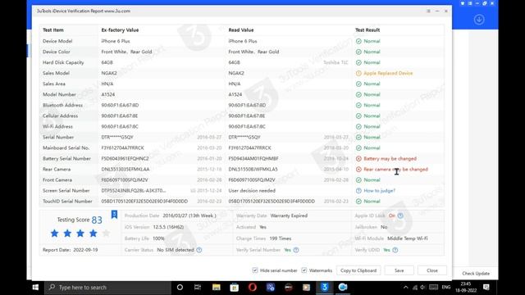Click the Copy to Clipboard button
Screen dimensions: 525x295
(358, 270)
